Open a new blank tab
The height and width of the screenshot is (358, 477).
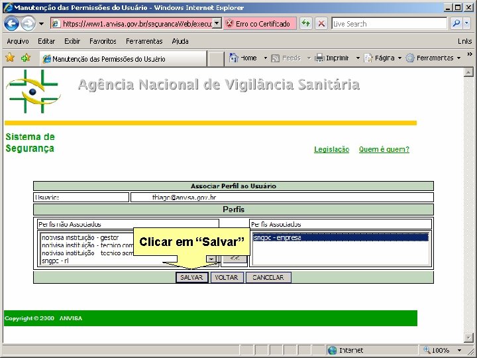click(216, 59)
